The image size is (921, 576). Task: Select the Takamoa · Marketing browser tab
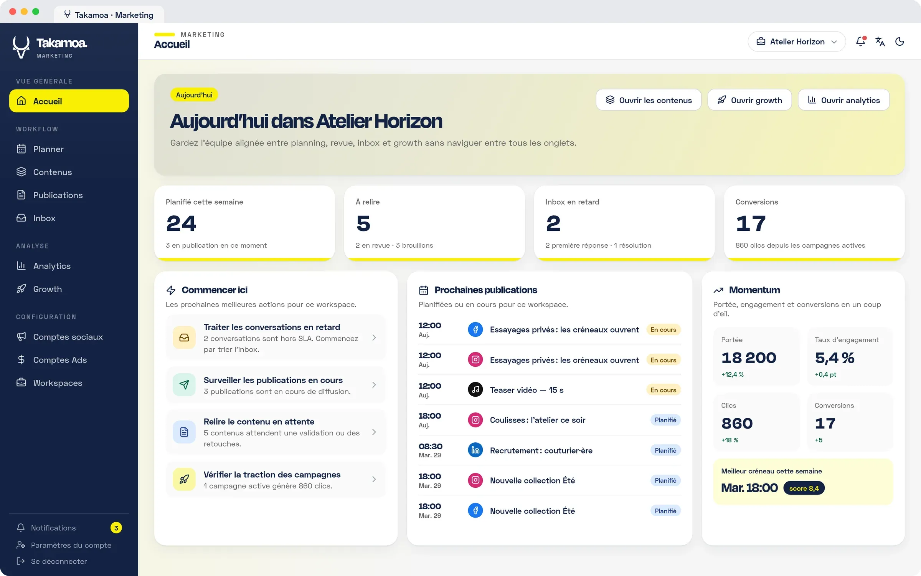coord(109,15)
